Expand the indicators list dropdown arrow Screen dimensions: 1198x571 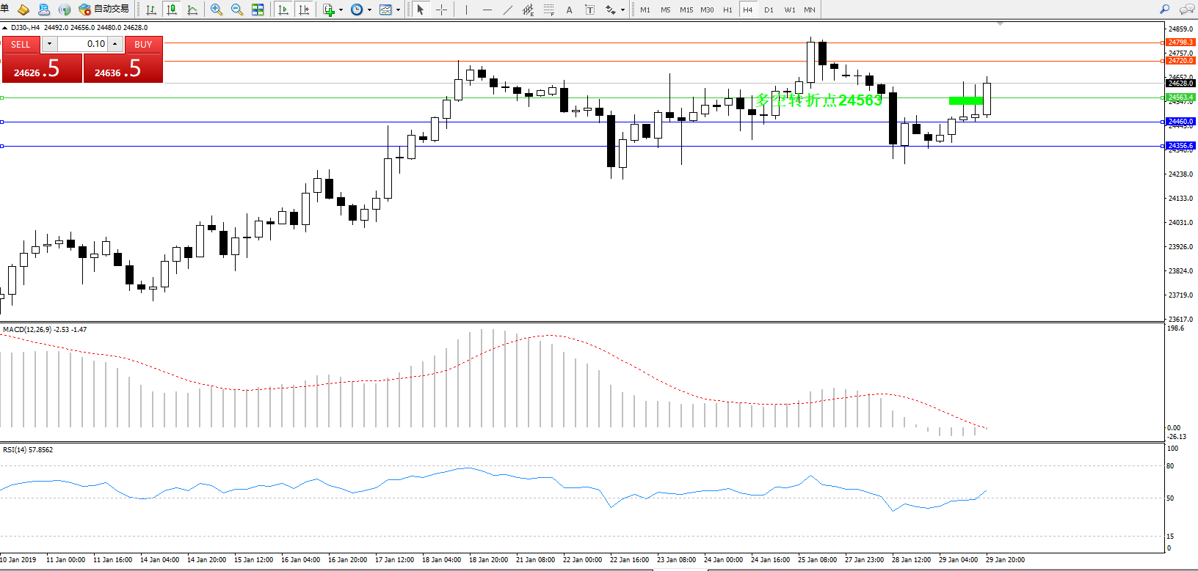(341, 10)
